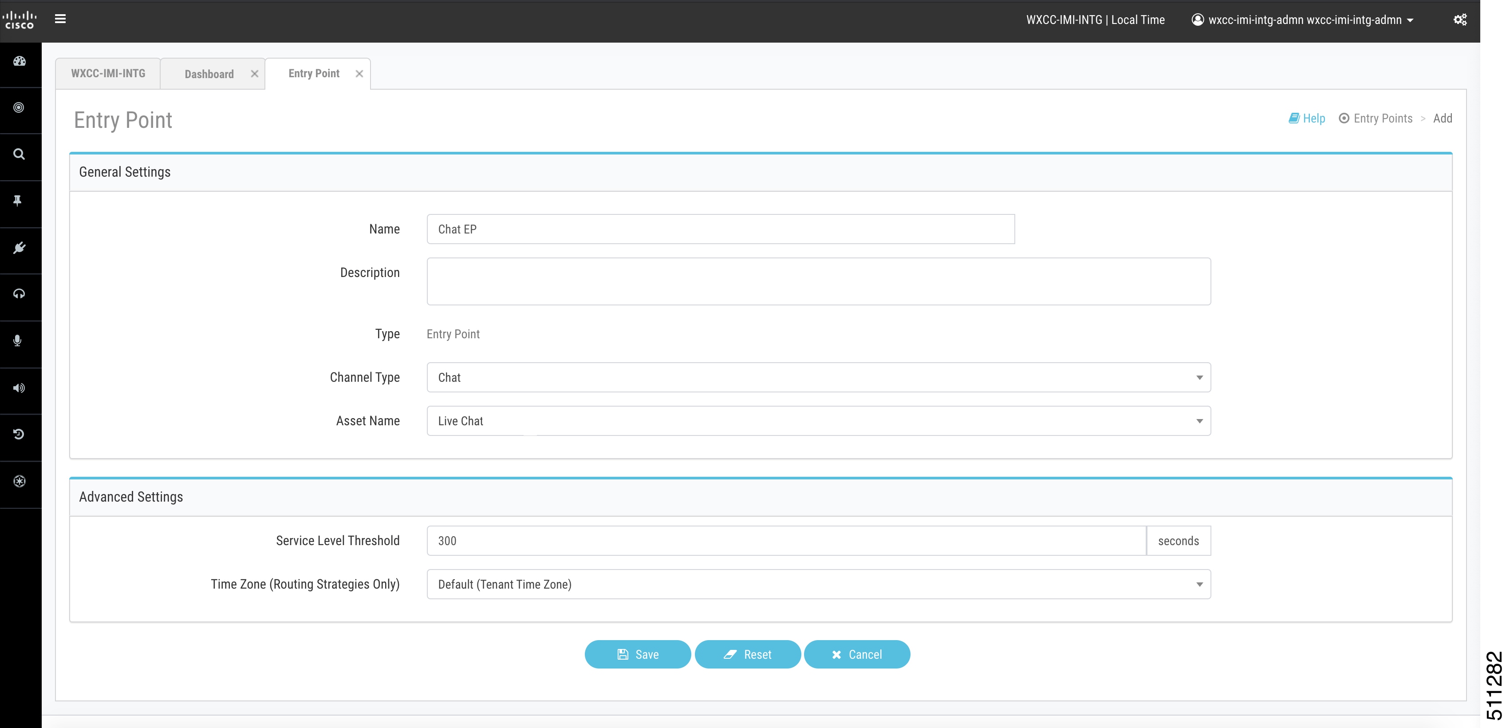The image size is (1506, 728).
Task: Select the target entry points sidebar icon
Action: (19, 107)
